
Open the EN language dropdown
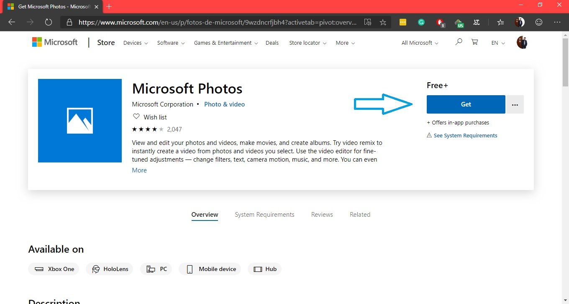(x=498, y=43)
